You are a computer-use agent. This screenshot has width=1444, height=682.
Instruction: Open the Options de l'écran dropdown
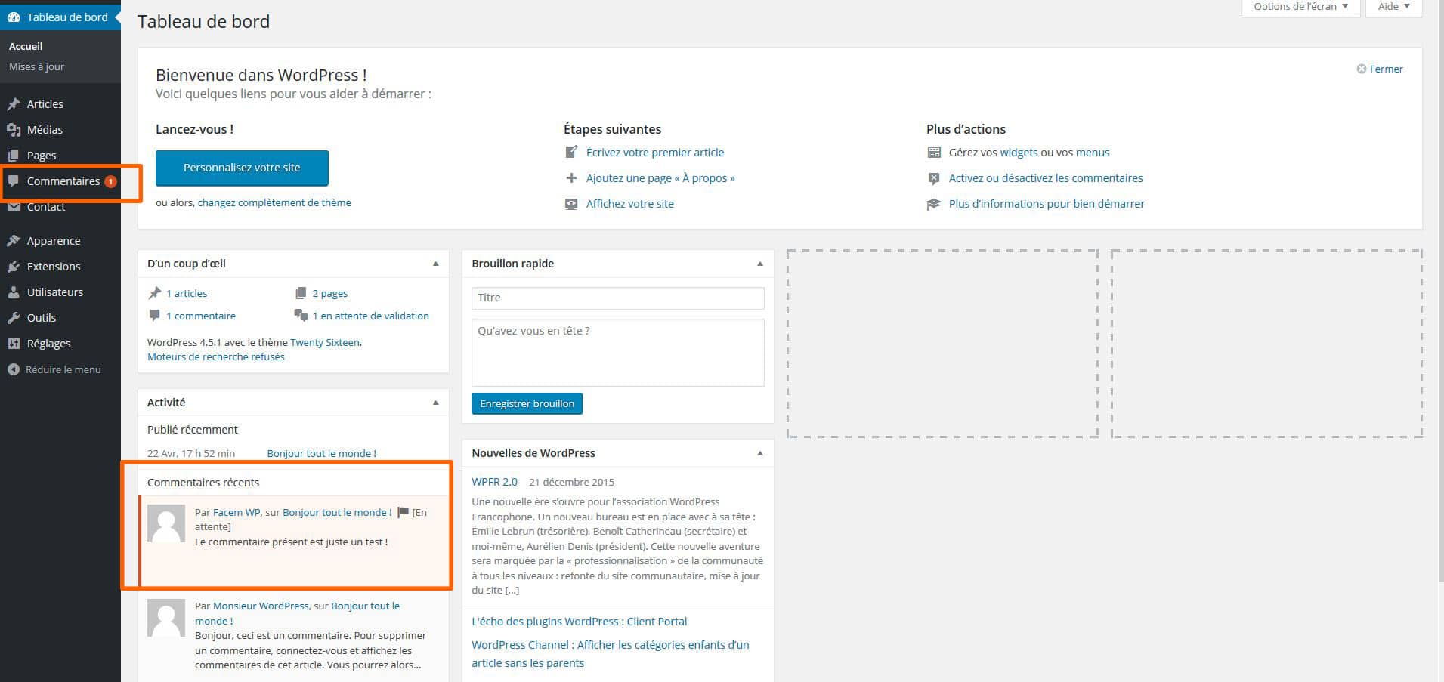(x=1300, y=7)
